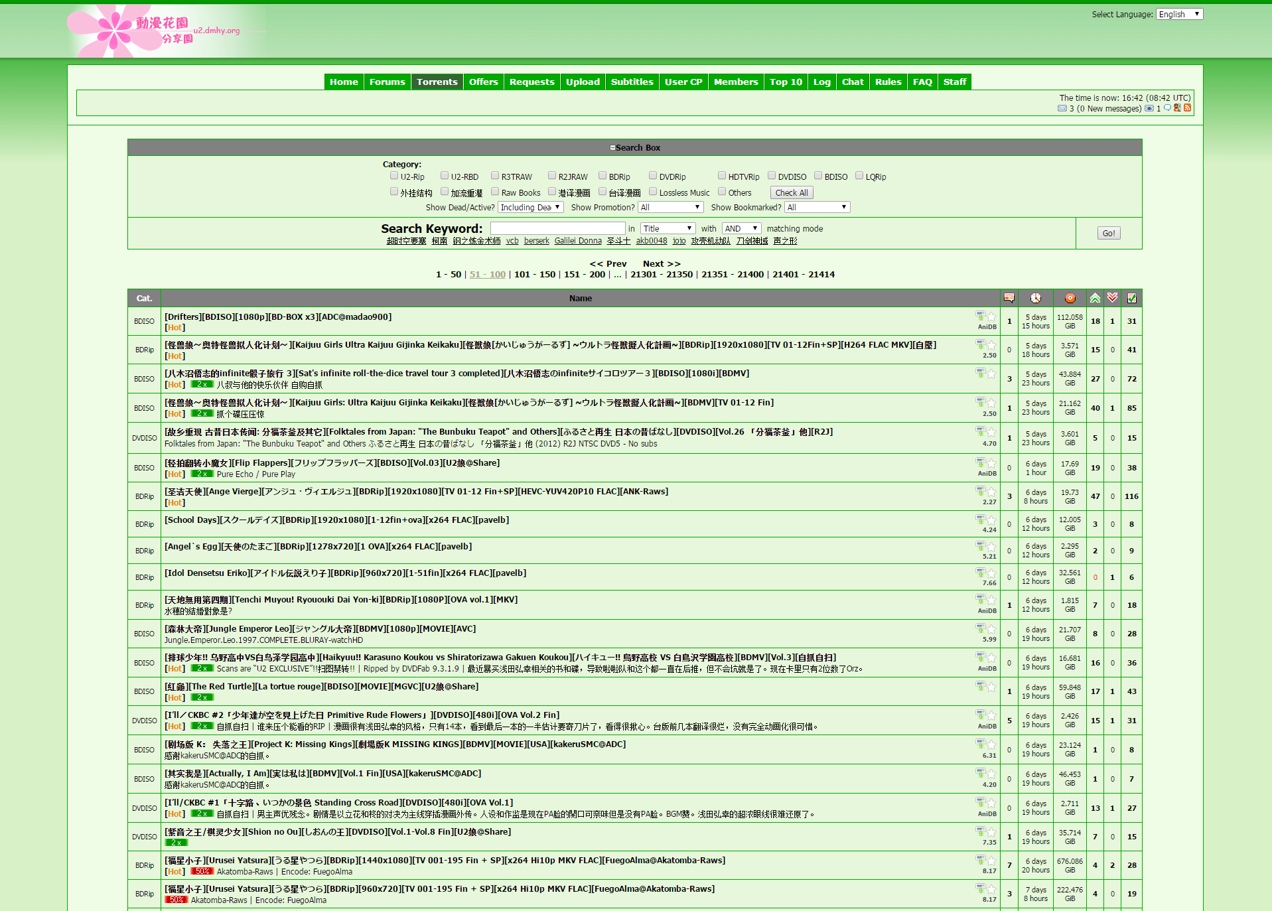Open the inbox envelope icon
The height and width of the screenshot is (911, 1272).
[1062, 108]
